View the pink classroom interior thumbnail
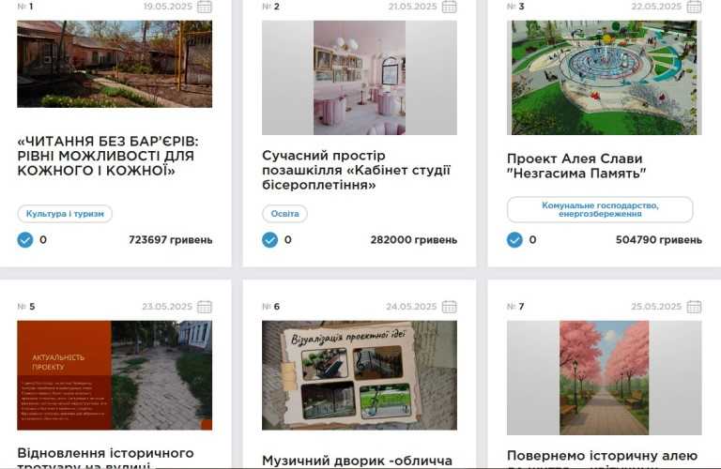This screenshot has height=469, width=721. (x=360, y=78)
